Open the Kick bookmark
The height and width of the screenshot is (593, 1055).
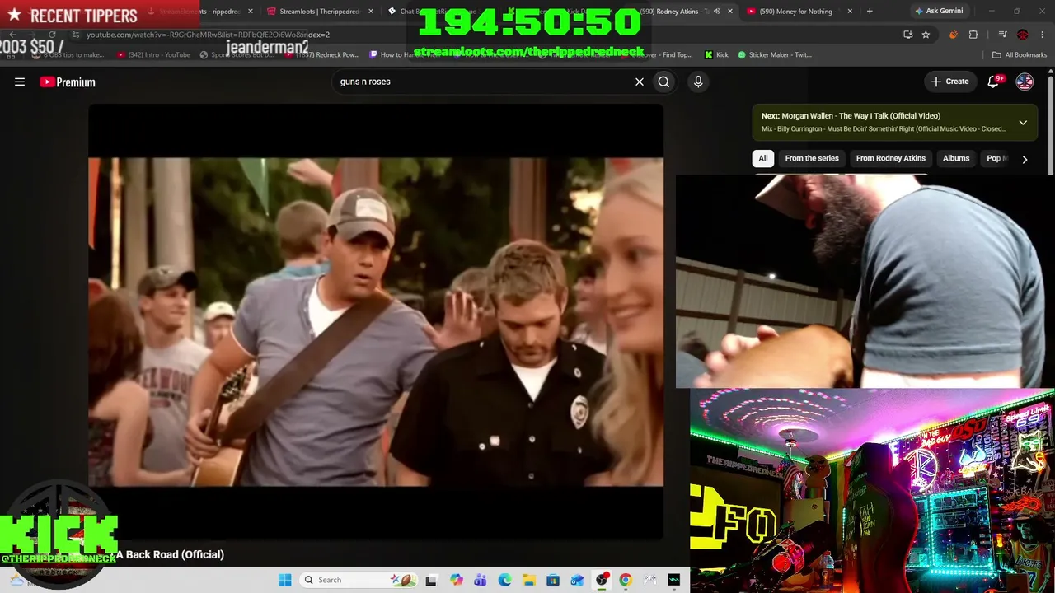click(x=716, y=55)
